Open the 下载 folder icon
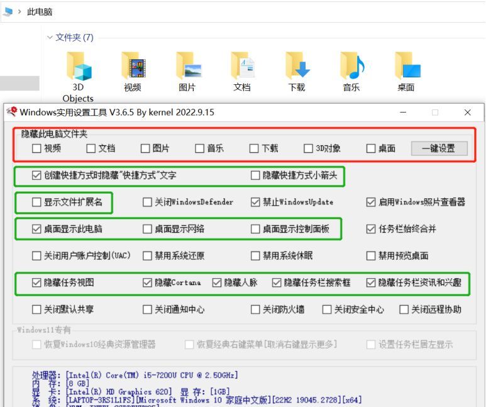 (297, 67)
